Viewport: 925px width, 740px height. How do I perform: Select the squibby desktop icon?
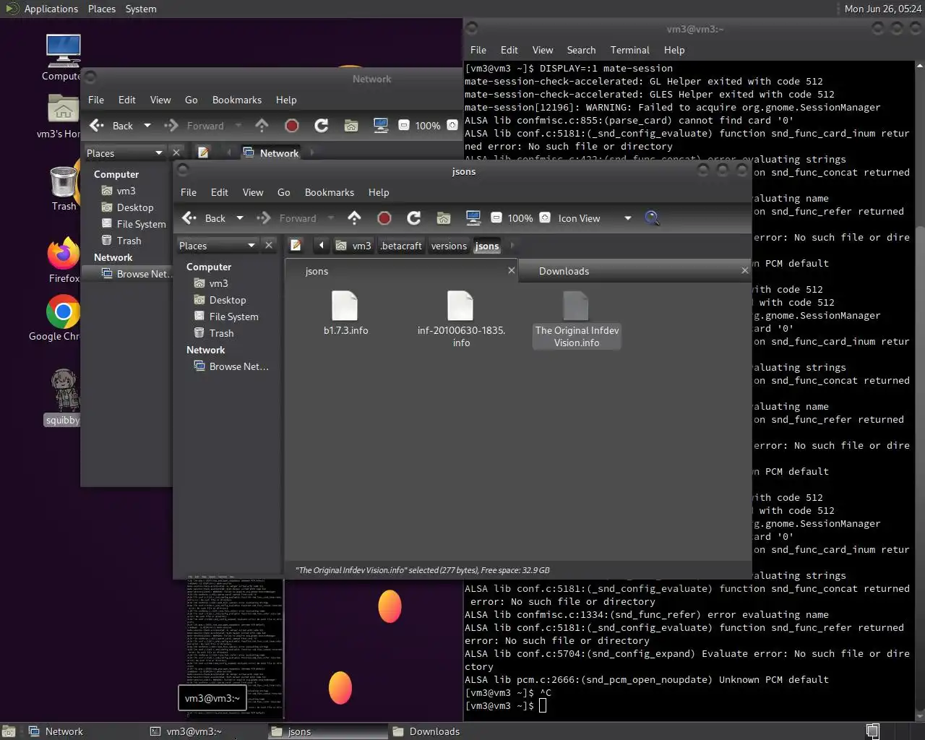click(x=64, y=397)
